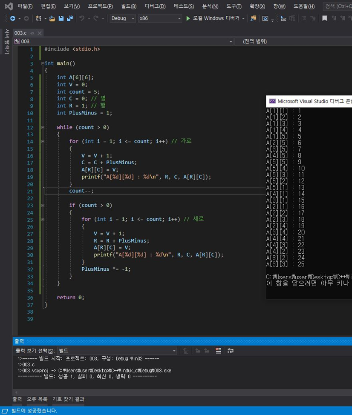
Task: Open the 도구(T) Tools menu
Action: click(234, 6)
